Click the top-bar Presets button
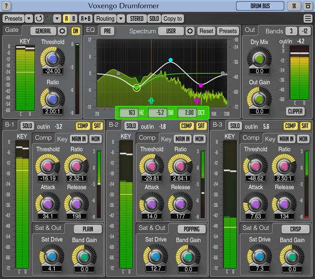Viewport: 315px width, 279px height. (13, 19)
